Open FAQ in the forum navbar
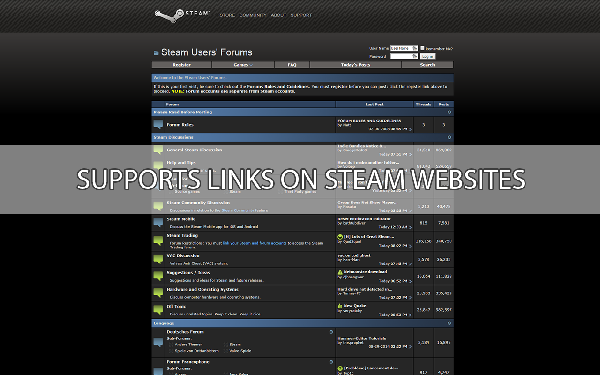The width and height of the screenshot is (600, 375). pyautogui.click(x=292, y=65)
